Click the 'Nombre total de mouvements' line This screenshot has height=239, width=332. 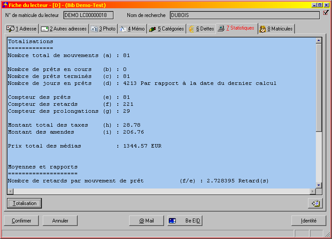[69, 56]
